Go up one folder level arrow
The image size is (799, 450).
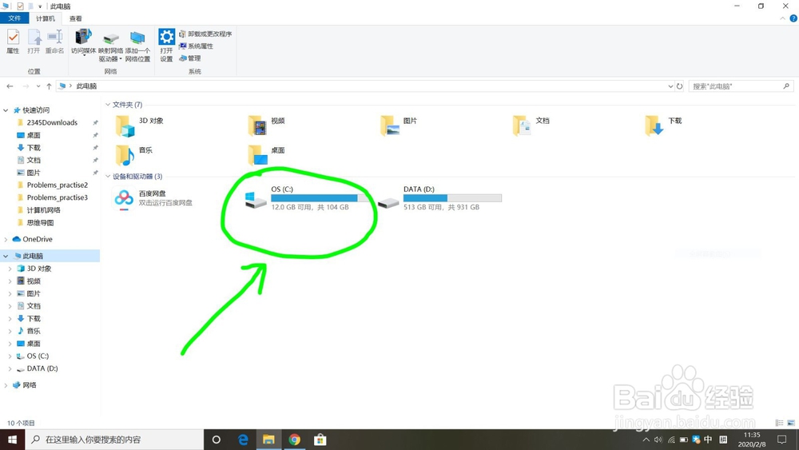49,86
